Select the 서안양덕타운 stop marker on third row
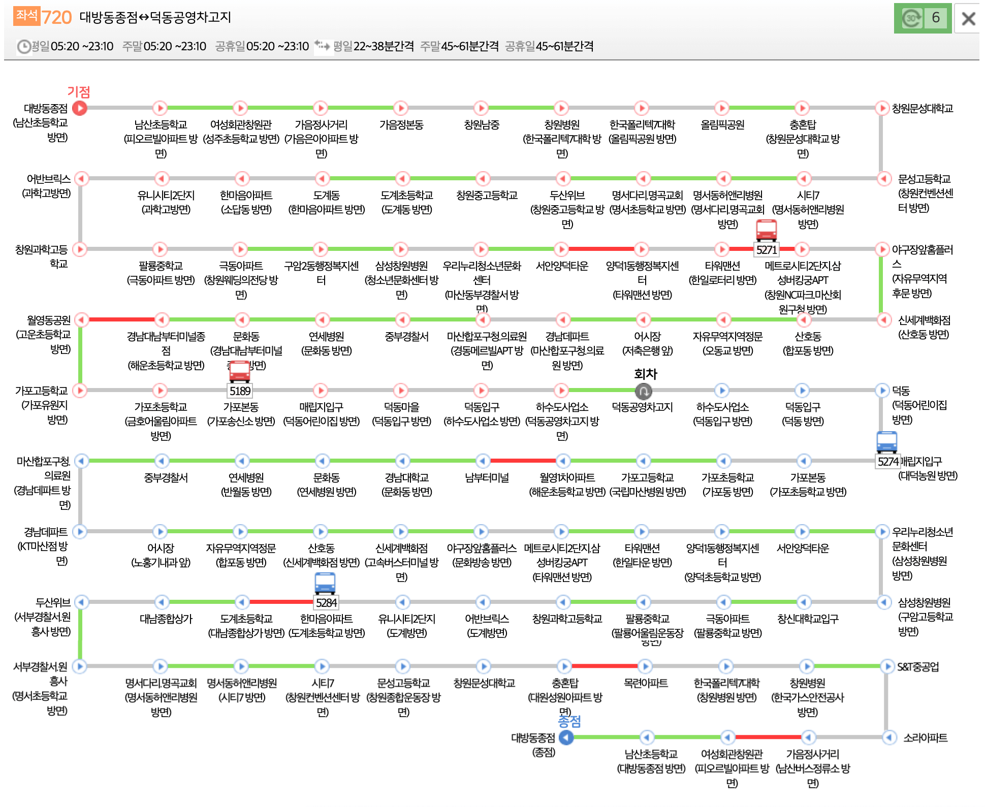 561,249
